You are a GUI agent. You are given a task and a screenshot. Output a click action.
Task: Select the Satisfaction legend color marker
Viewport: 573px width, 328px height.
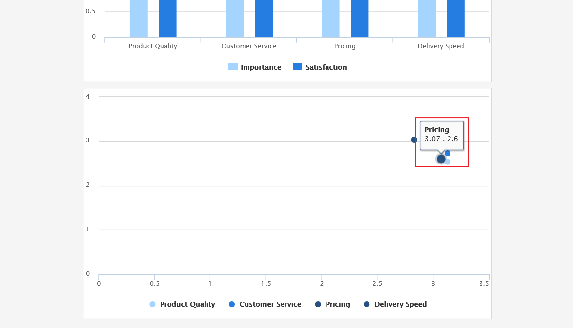tap(297, 67)
